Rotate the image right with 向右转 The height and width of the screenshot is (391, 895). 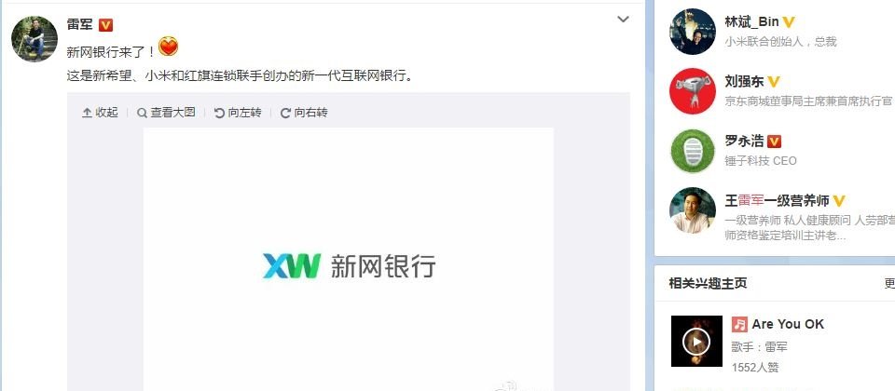[x=304, y=113]
